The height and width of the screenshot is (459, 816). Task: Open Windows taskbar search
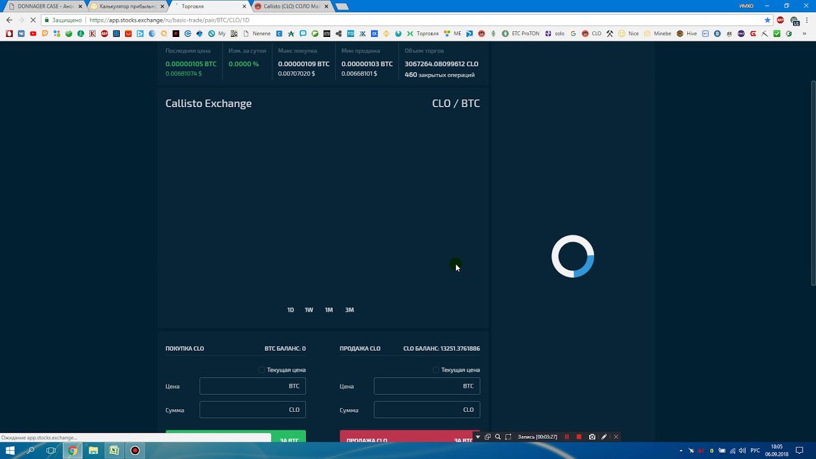[31, 450]
